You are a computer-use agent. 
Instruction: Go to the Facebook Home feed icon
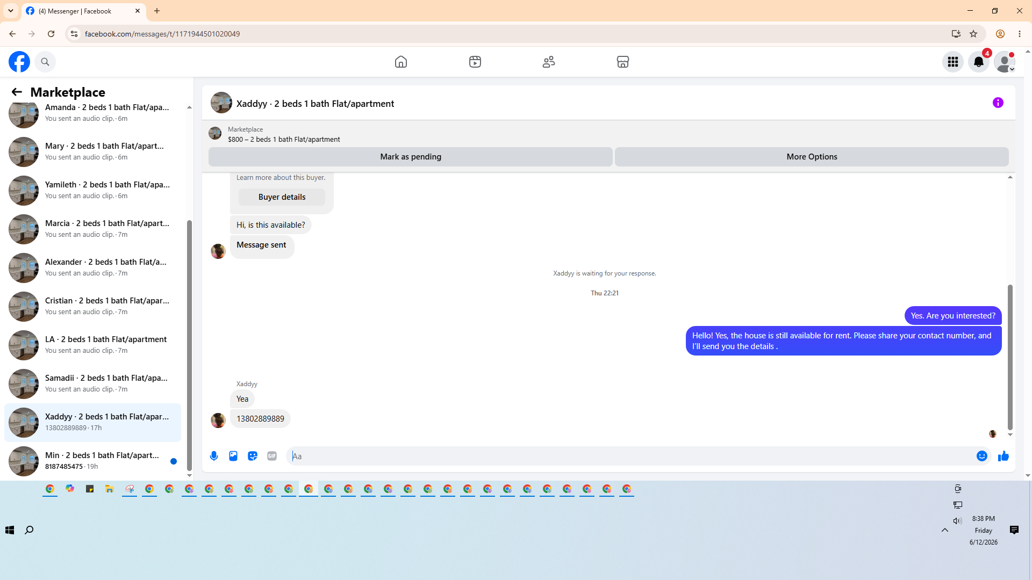point(401,62)
